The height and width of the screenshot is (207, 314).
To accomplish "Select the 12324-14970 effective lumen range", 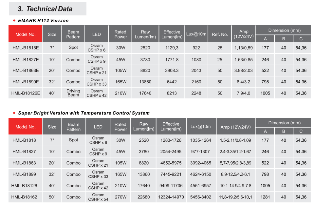I will [x=171, y=197].
